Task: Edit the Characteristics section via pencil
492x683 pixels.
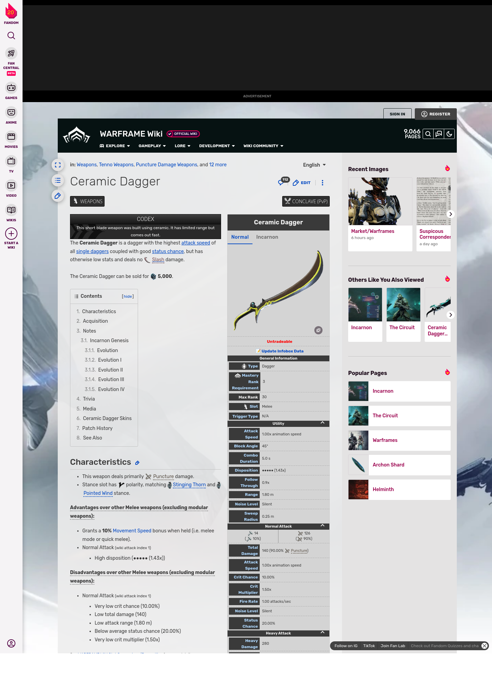Action: [x=137, y=463]
